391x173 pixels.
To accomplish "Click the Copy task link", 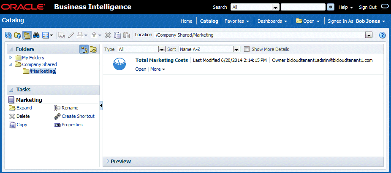I will (x=22, y=125).
